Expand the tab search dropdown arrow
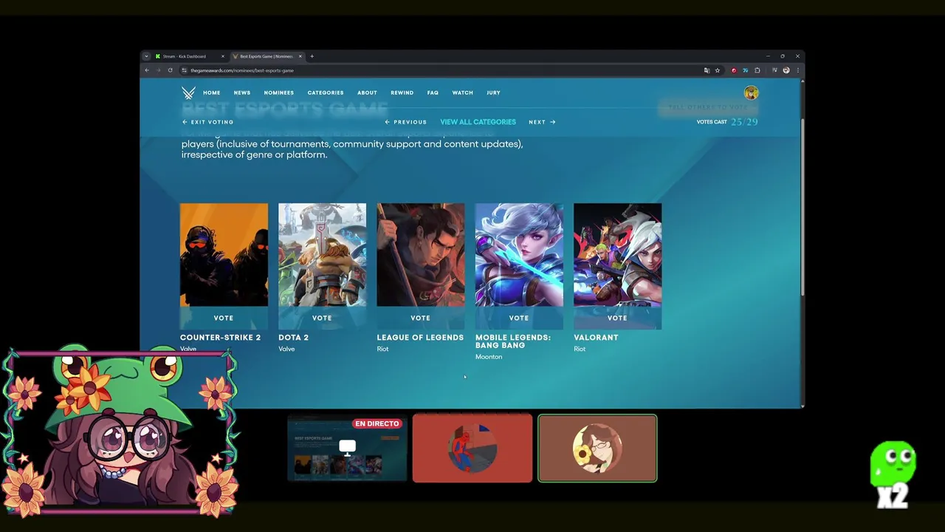945x532 pixels. (x=146, y=56)
